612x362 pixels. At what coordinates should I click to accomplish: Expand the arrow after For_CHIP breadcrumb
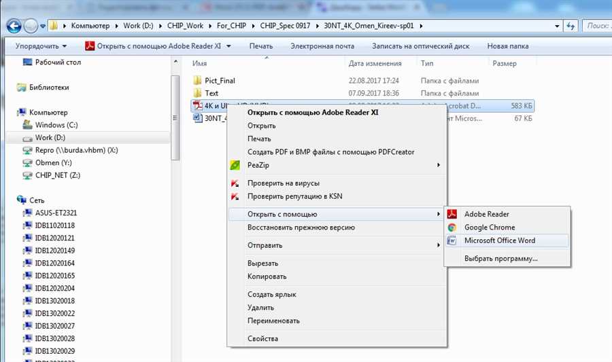(x=253, y=26)
